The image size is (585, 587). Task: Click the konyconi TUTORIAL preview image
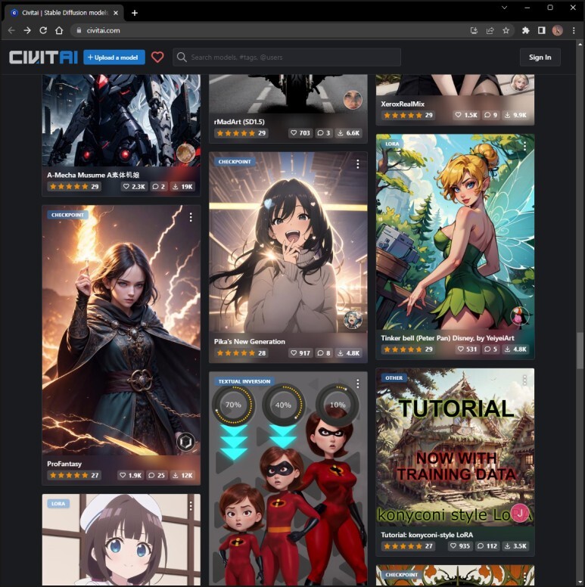(x=455, y=447)
